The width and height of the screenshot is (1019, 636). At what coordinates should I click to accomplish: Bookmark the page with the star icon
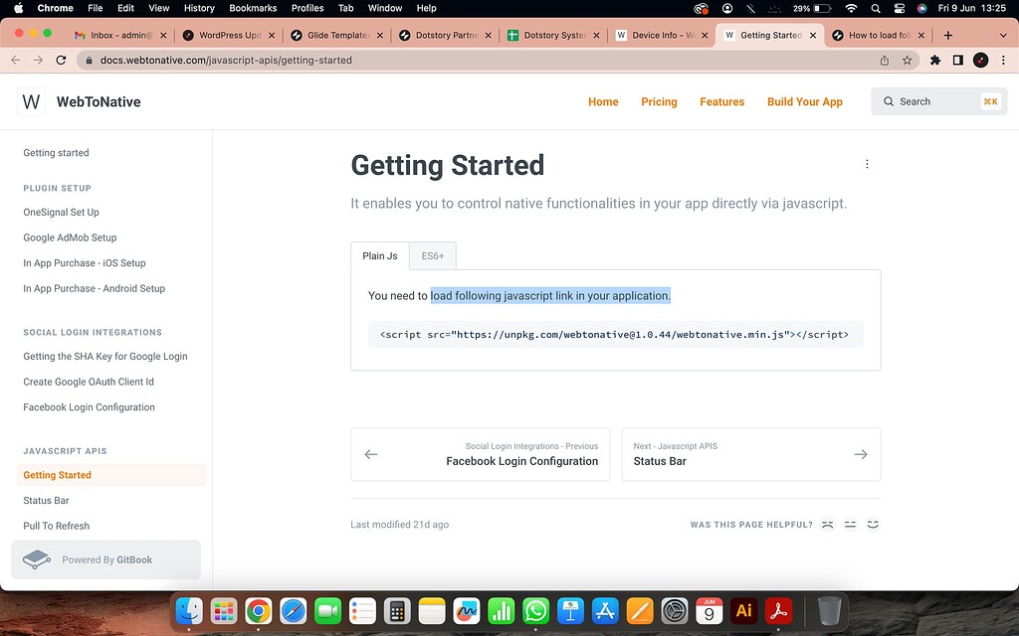907,60
